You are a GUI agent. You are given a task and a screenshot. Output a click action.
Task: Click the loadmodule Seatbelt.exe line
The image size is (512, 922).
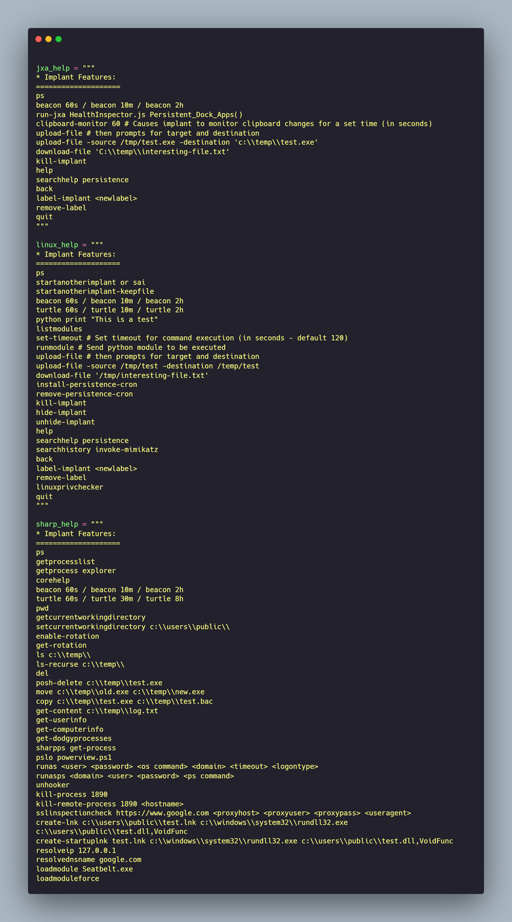[84, 869]
